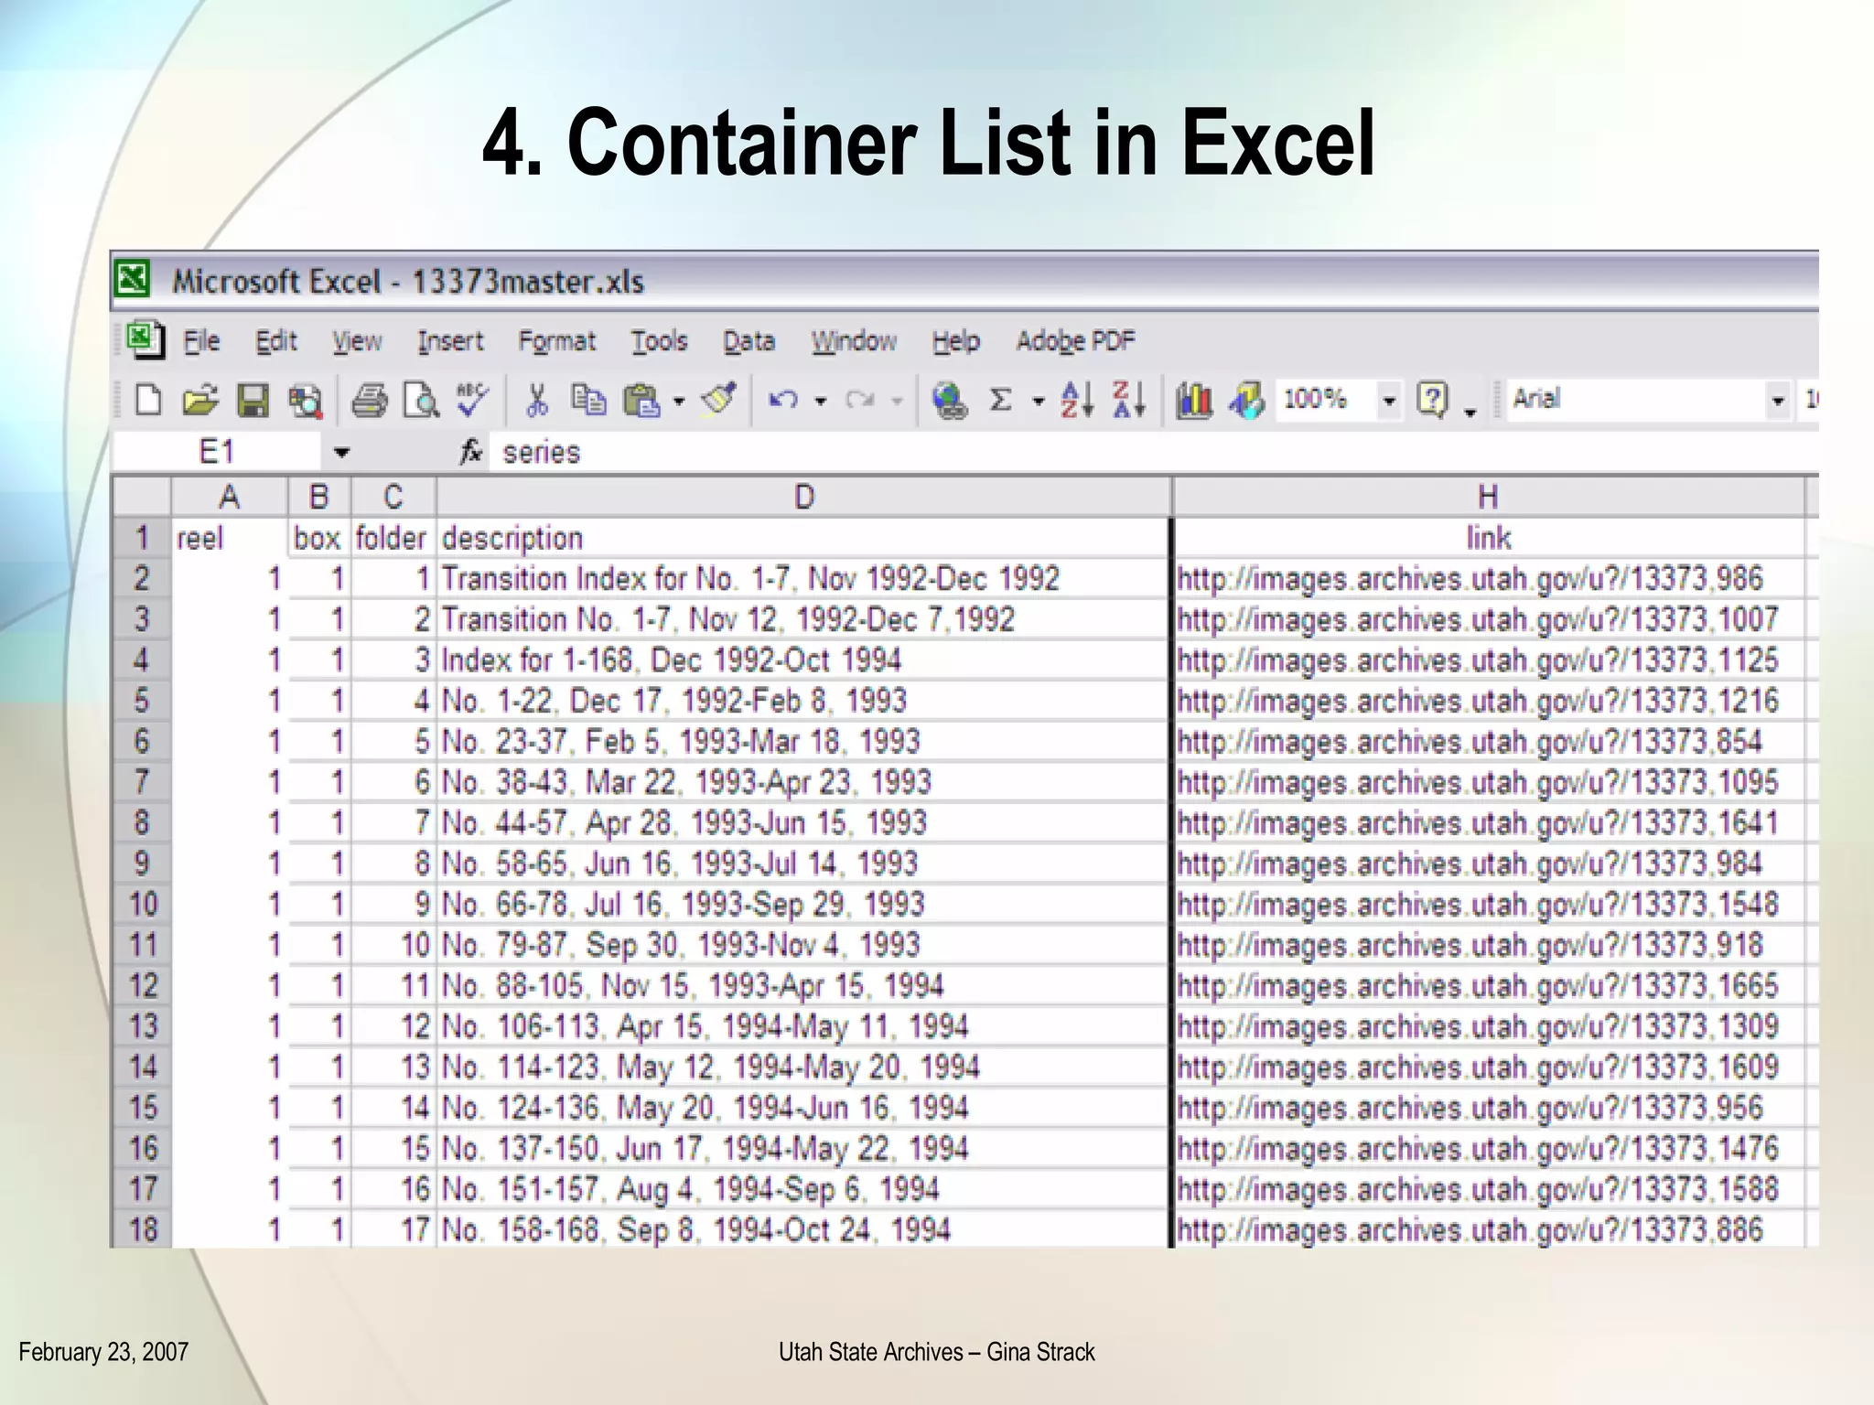Click the Open file folder icon

click(x=199, y=400)
